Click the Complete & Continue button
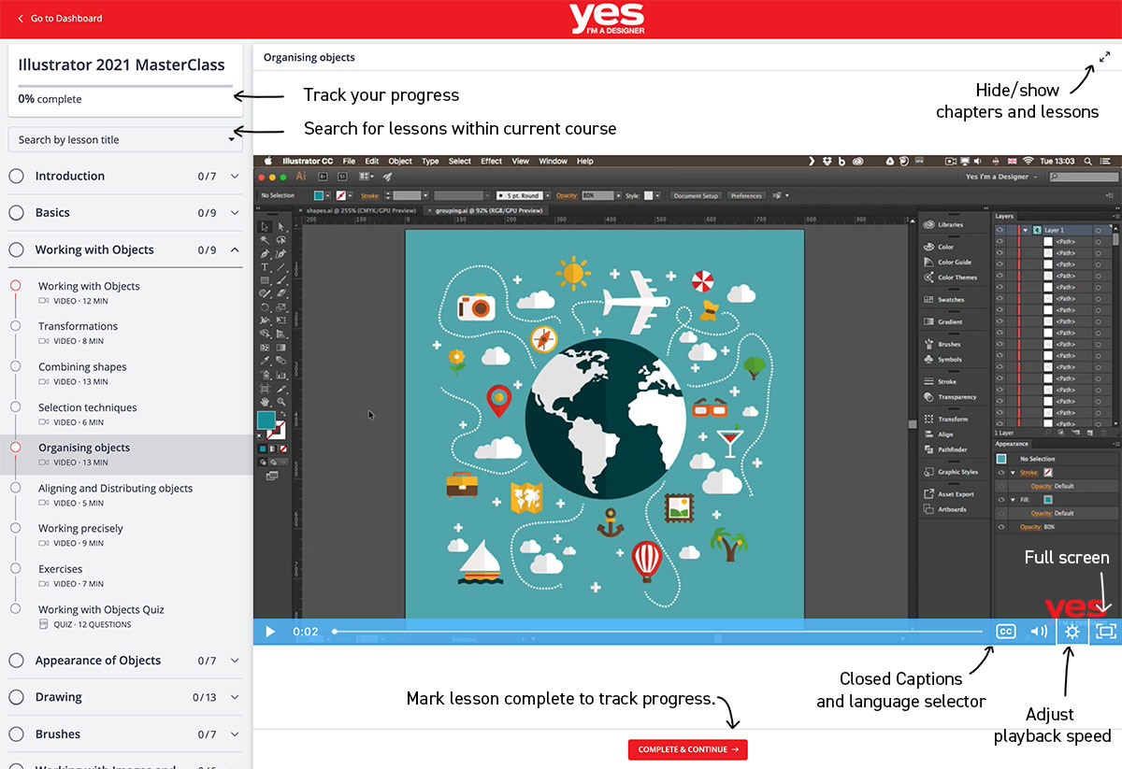Image resolution: width=1122 pixels, height=769 pixels. [687, 749]
